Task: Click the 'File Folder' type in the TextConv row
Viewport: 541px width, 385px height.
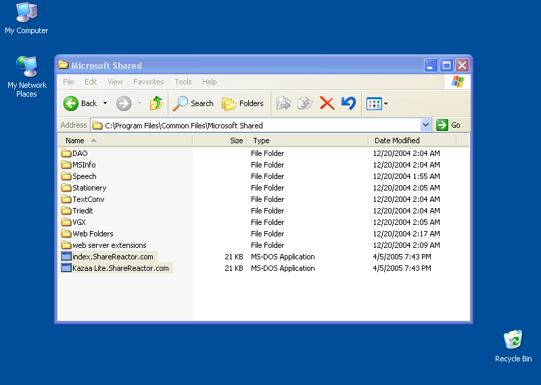Action: coord(267,199)
